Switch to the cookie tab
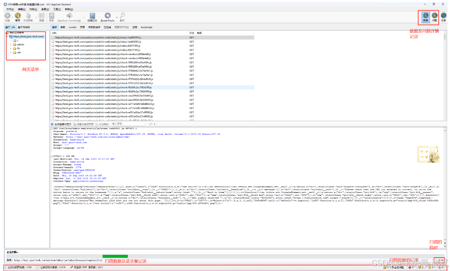The width and height of the screenshot is (450, 271). 72,27
